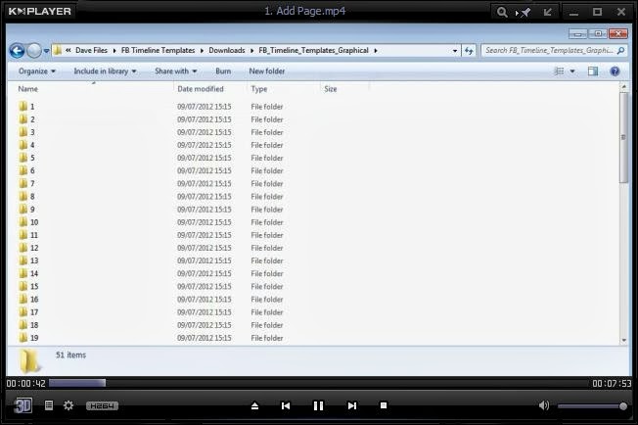Sort by the Size column header
Screen dimensions: 638x425
coord(331,89)
